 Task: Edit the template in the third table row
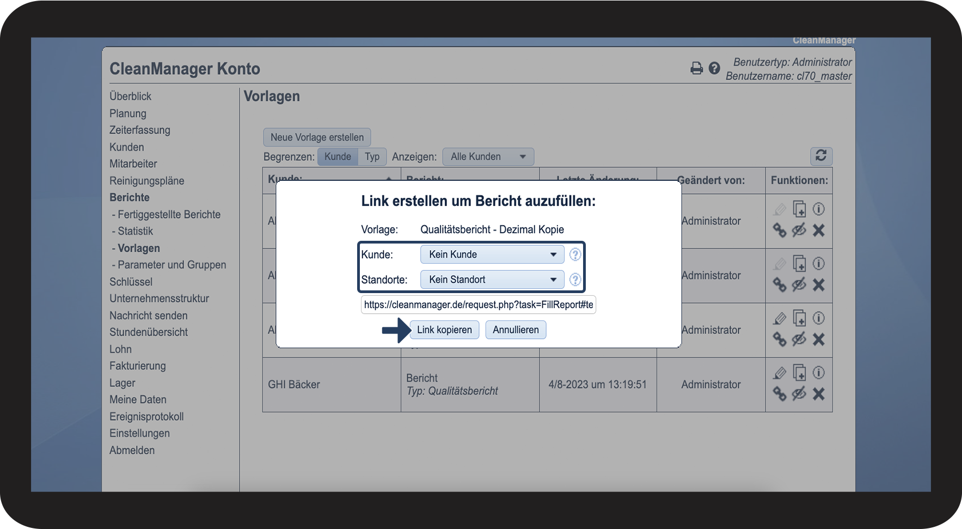780,319
